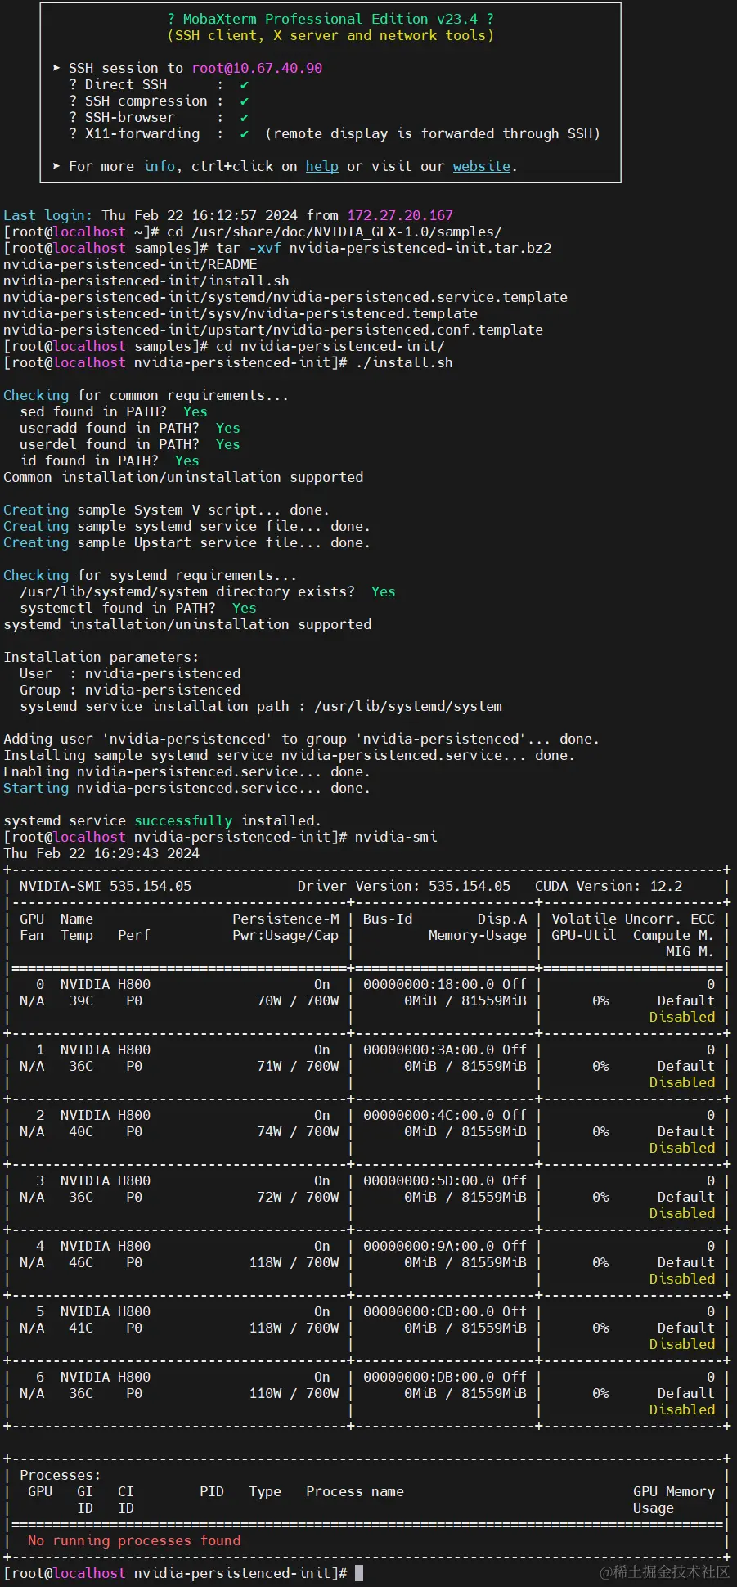Click the PID column header
Image resolution: width=737 pixels, height=1587 pixels.
[212, 1491]
